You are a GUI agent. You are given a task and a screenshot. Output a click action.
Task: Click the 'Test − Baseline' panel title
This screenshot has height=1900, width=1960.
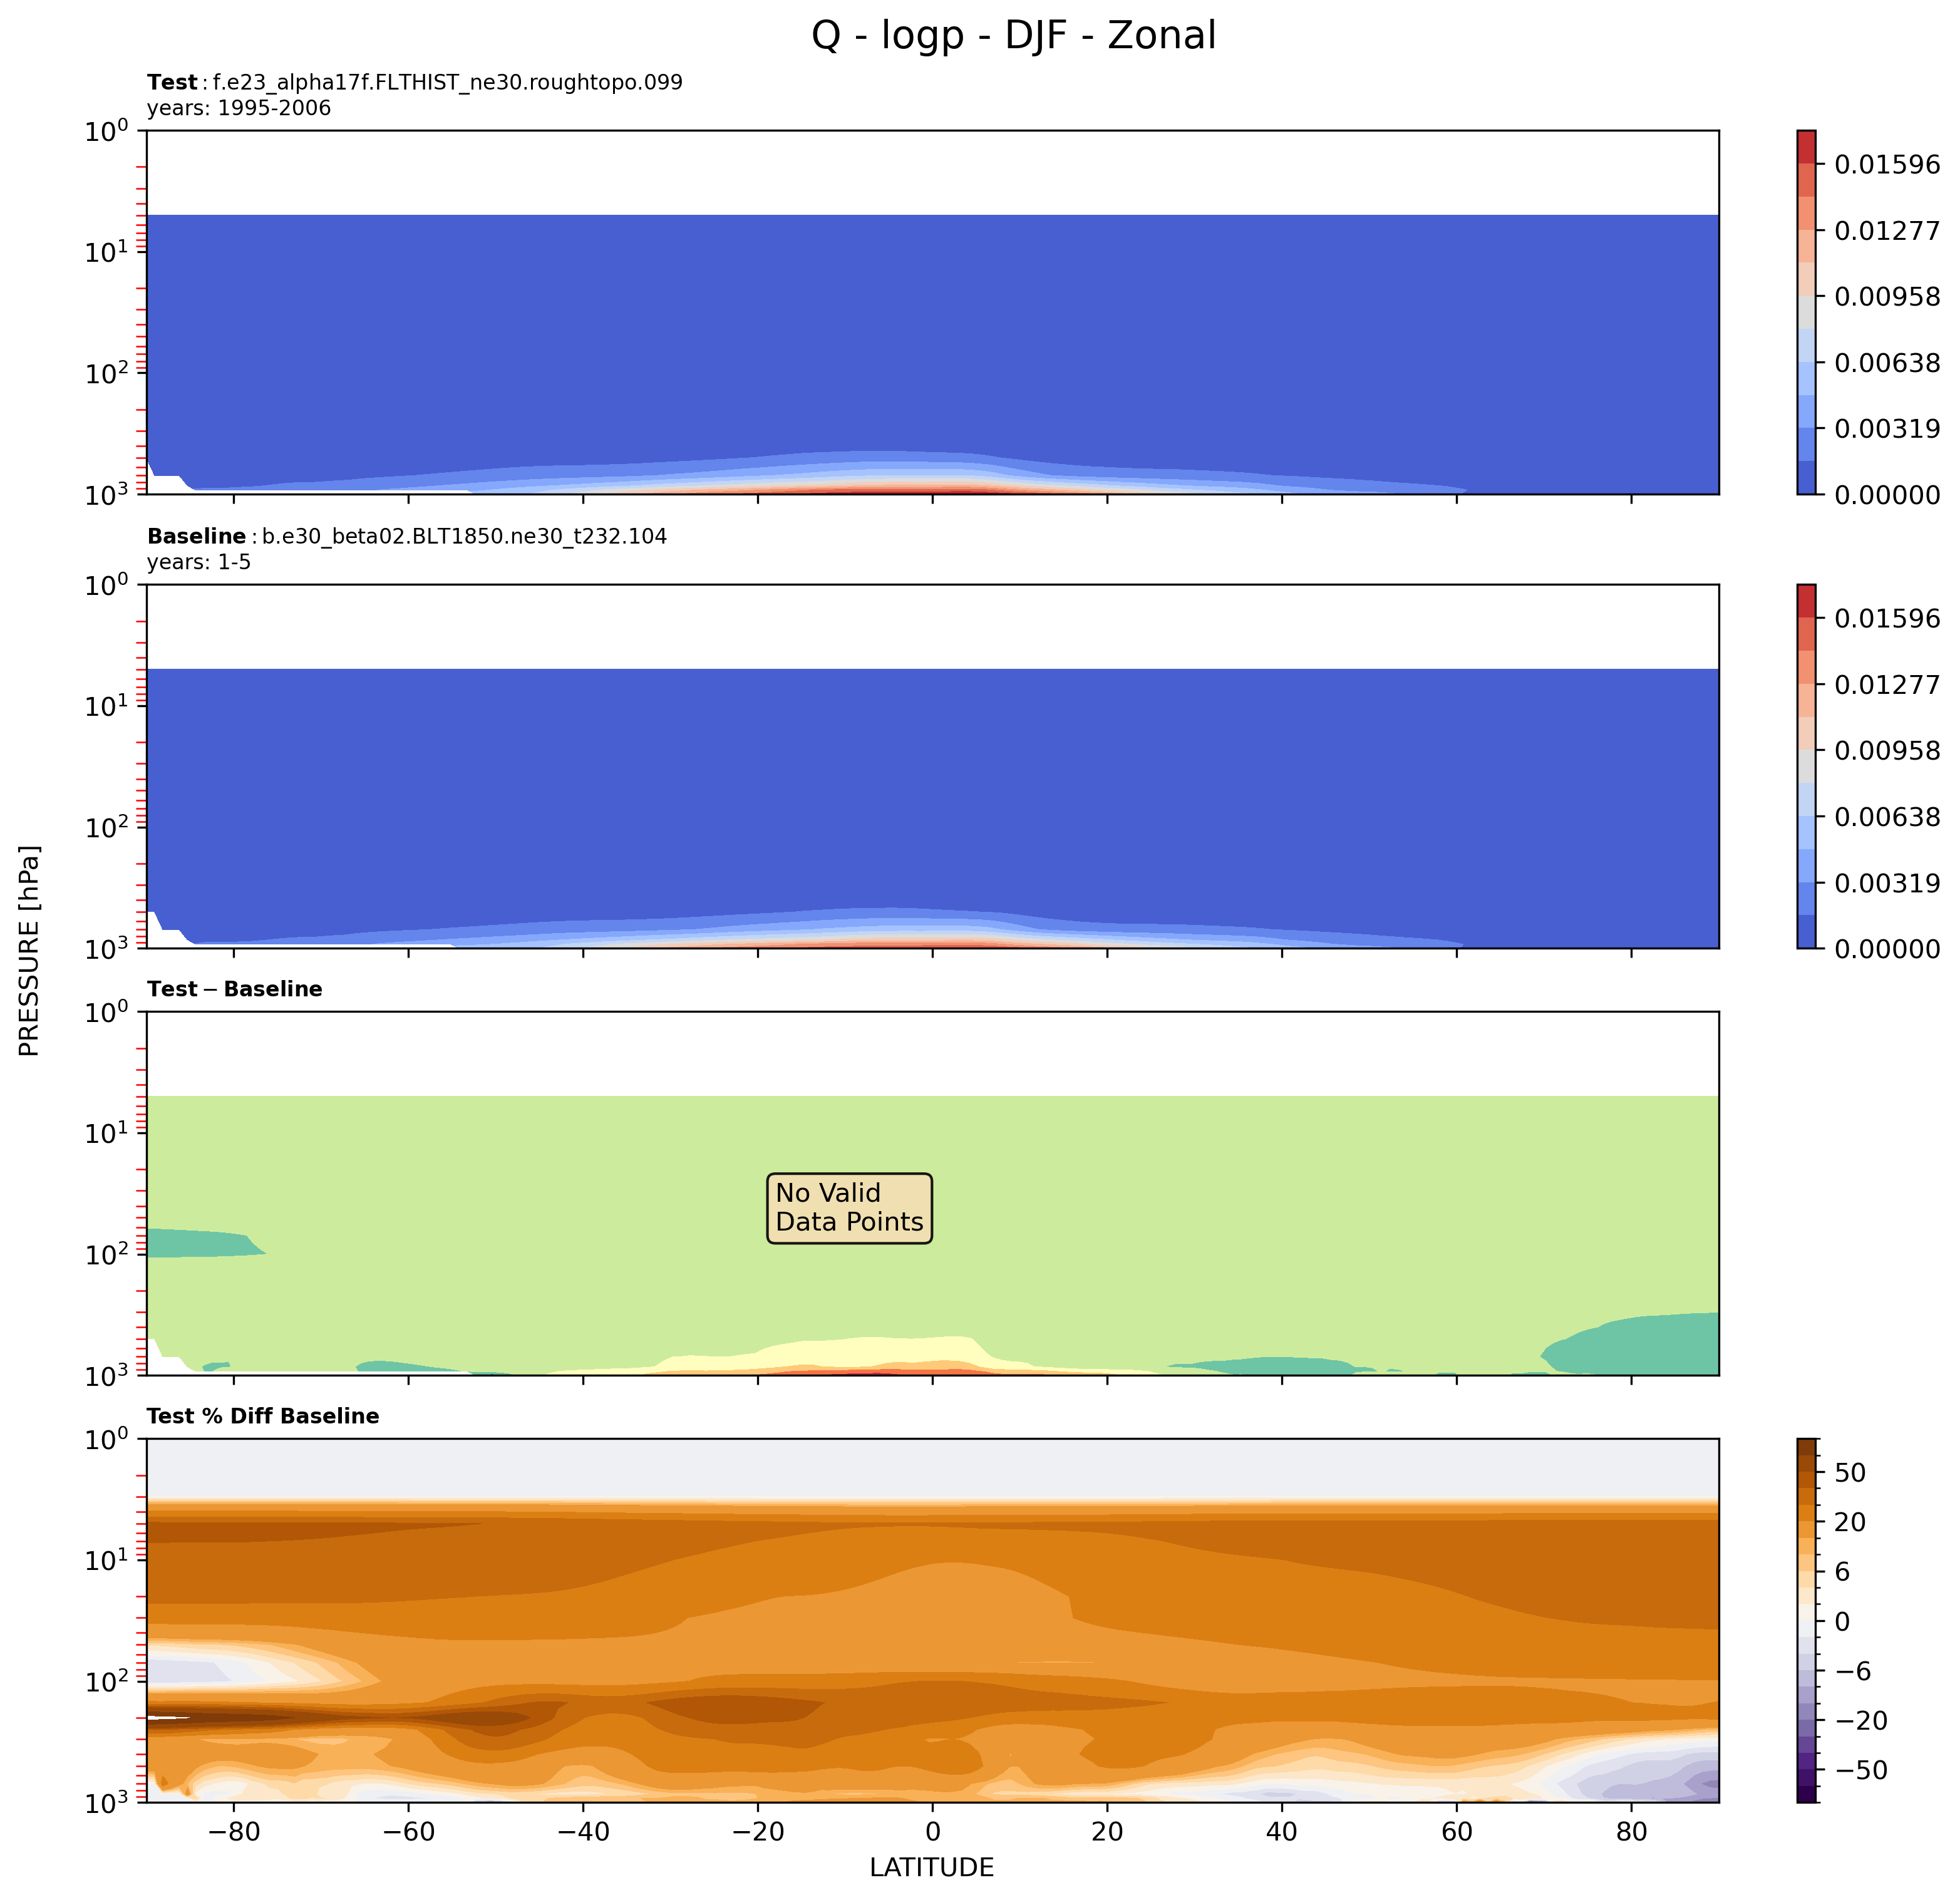234,989
